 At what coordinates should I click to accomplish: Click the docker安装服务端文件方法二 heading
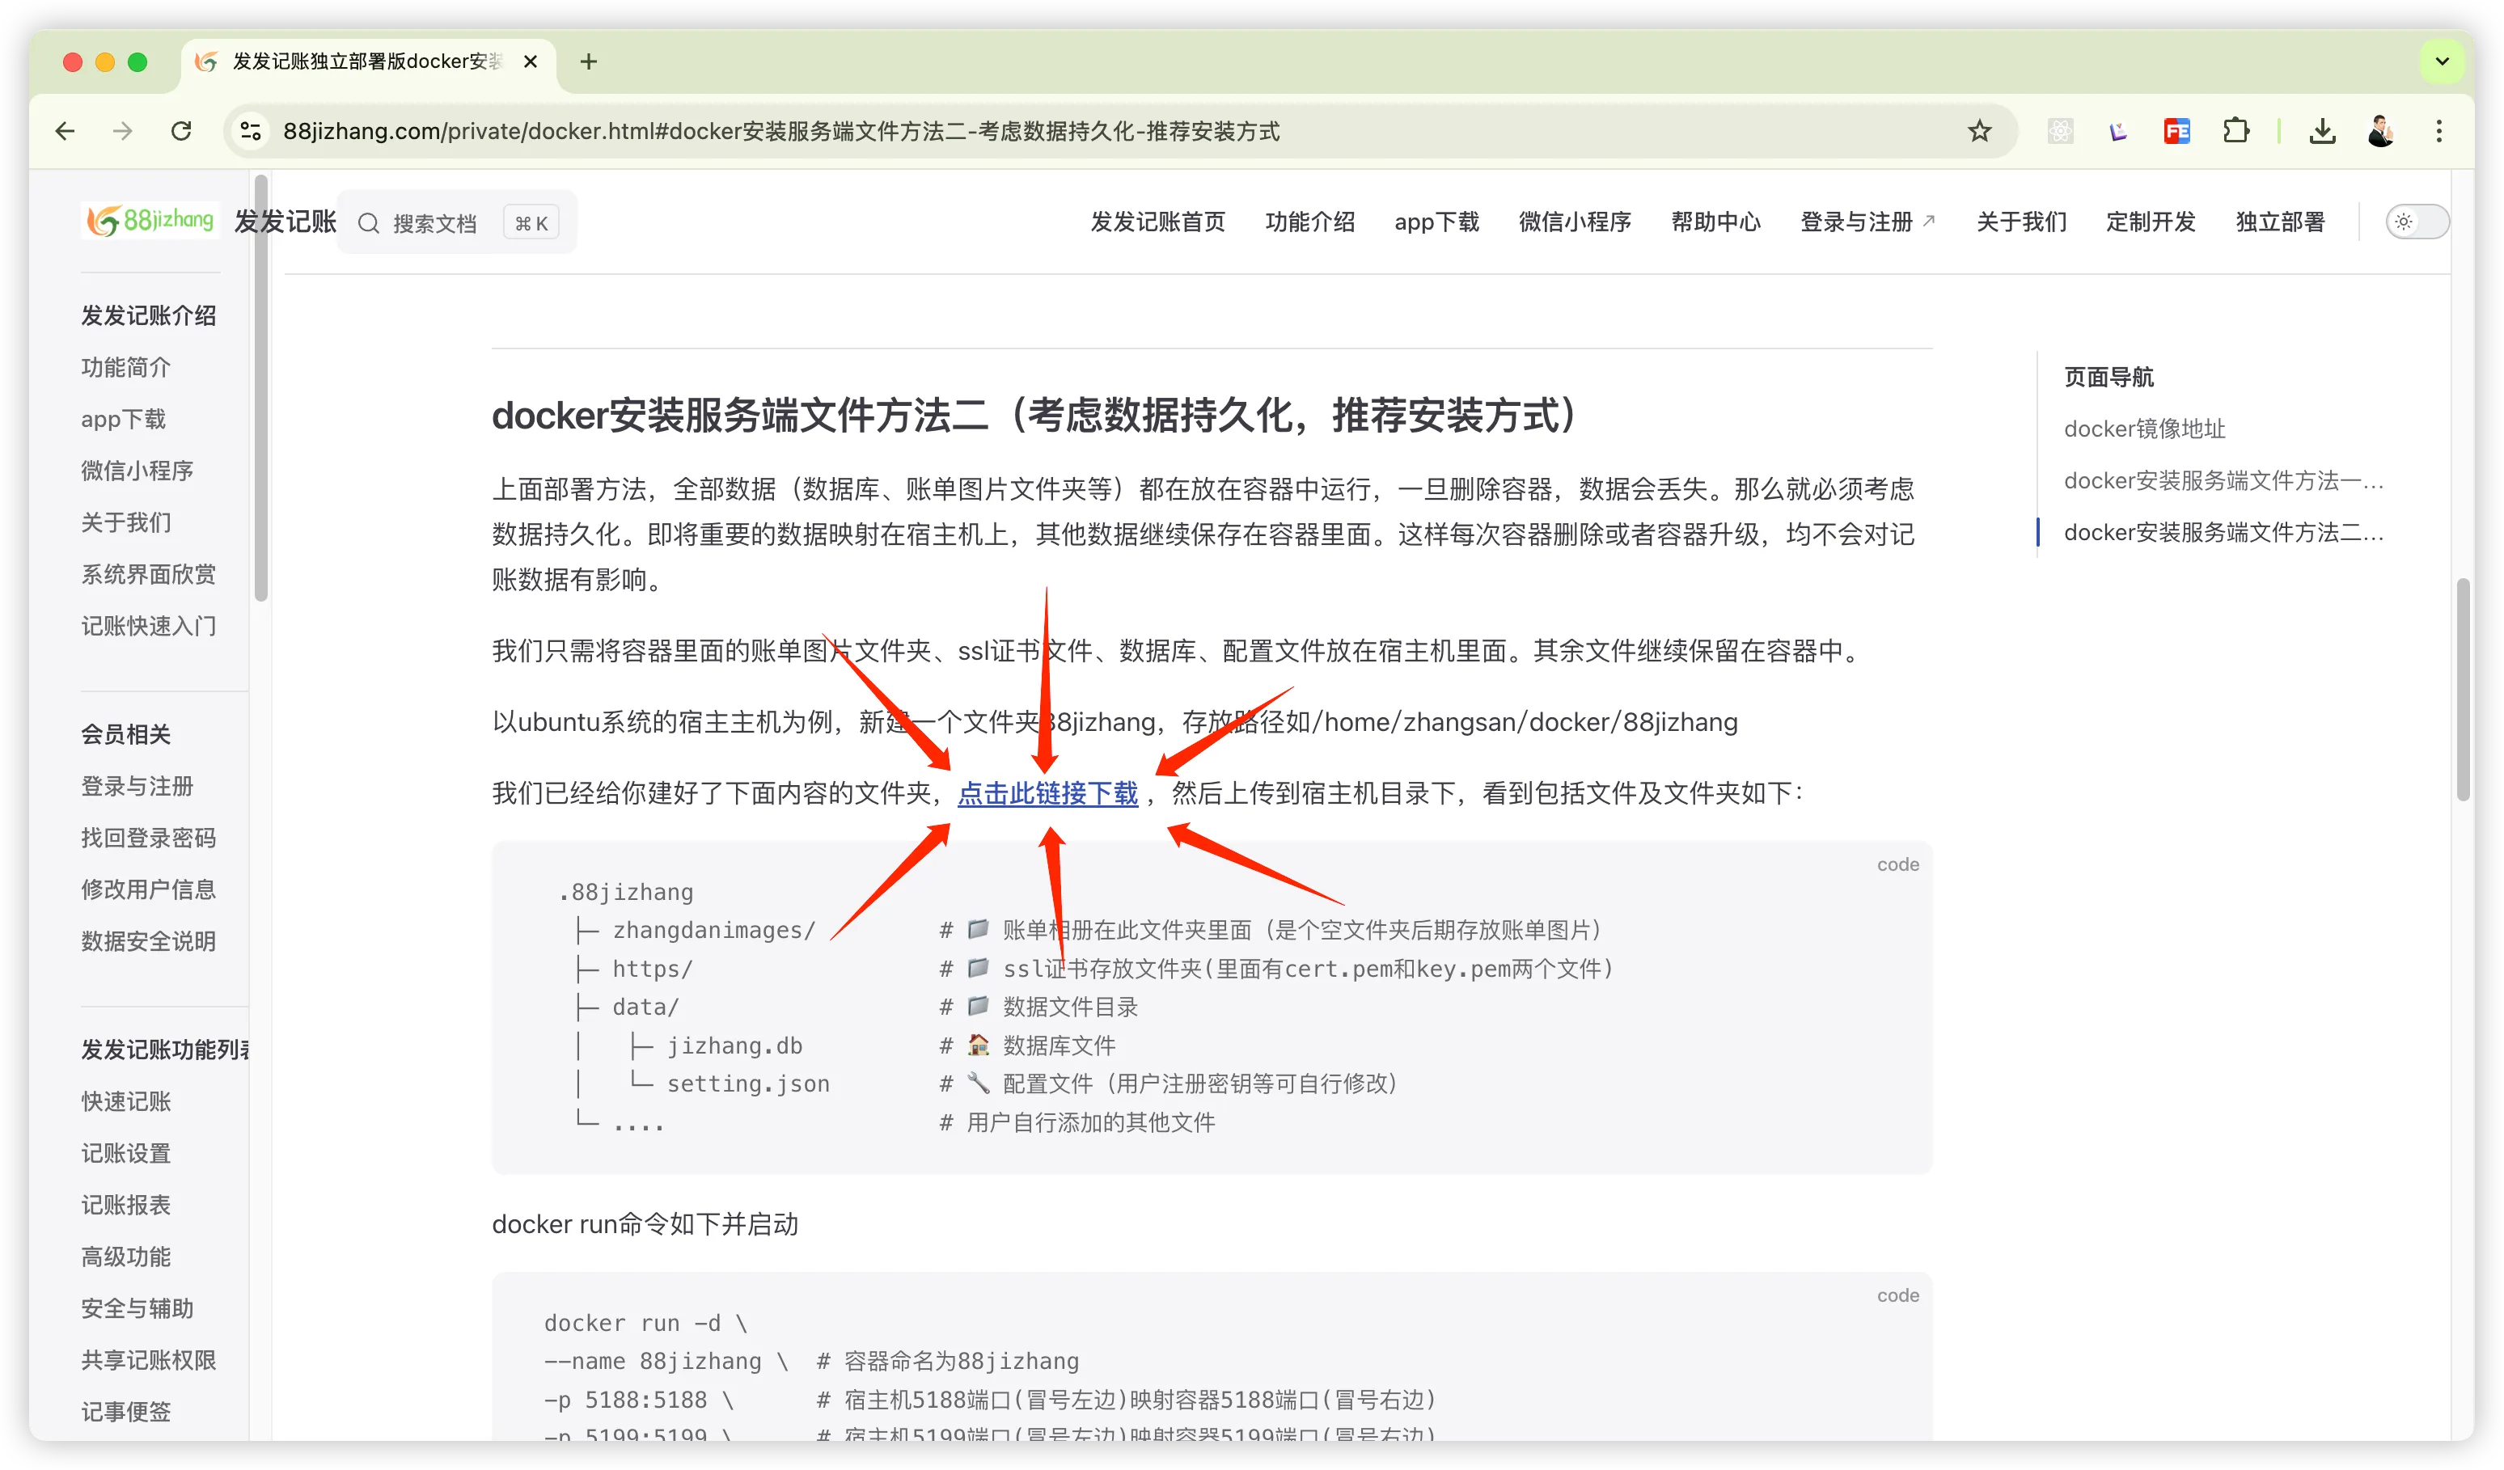[1034, 415]
